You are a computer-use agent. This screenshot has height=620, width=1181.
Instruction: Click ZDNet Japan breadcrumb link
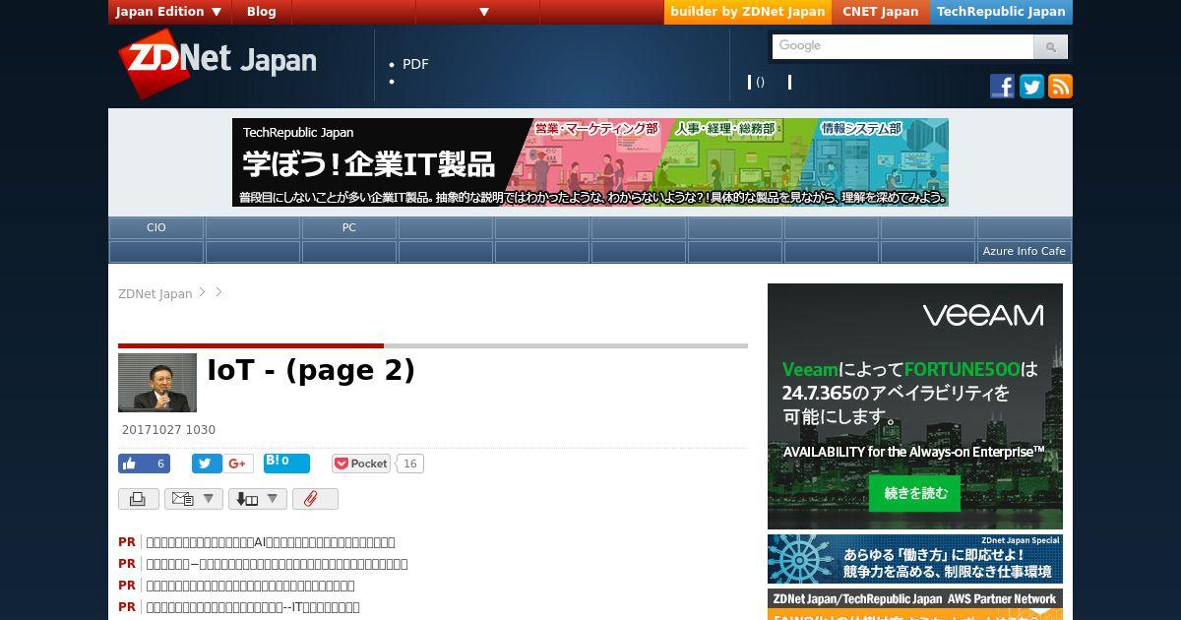(155, 293)
